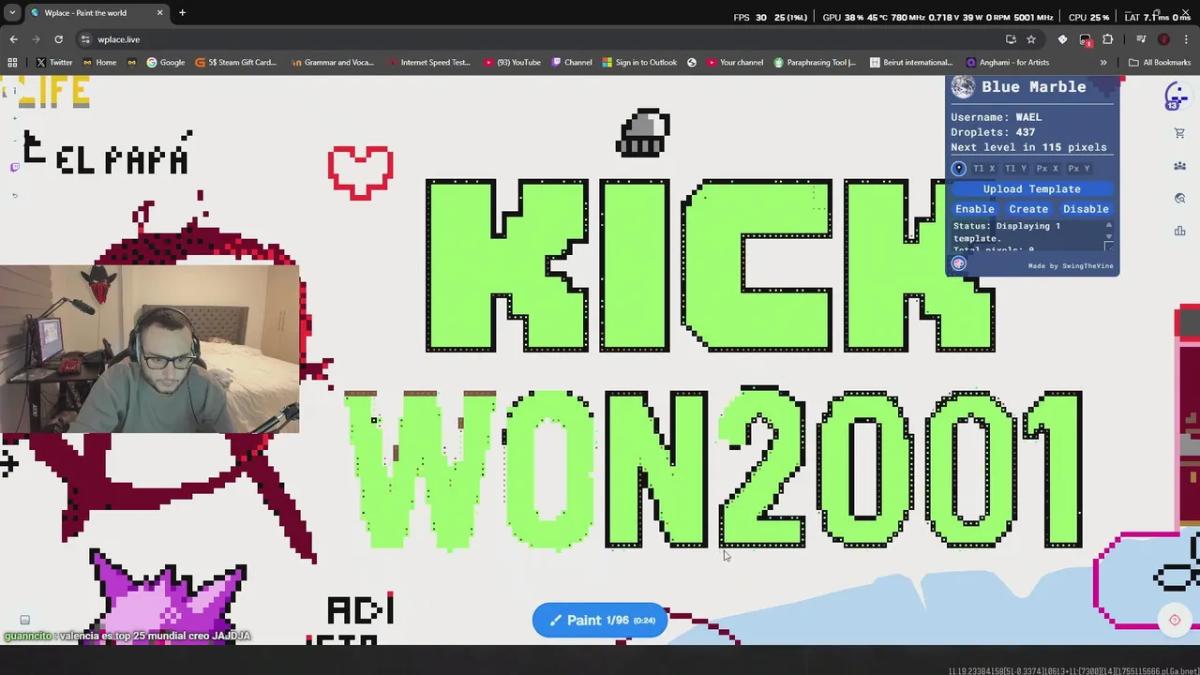Open the Channel Twitch bookmark

point(572,63)
